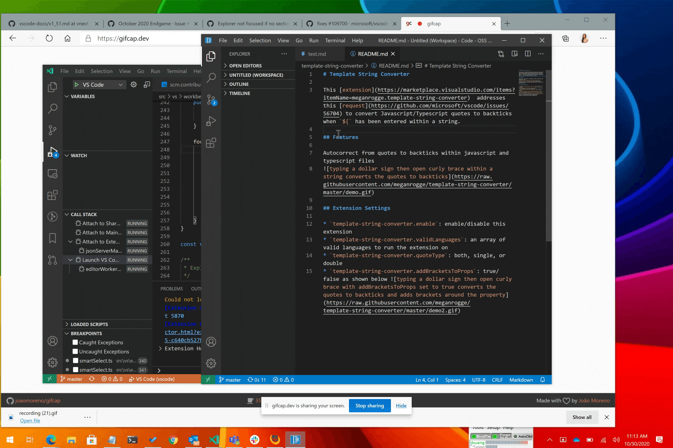Expand OUTLINE section
Screen dimensions: 673x448
click(258, 84)
